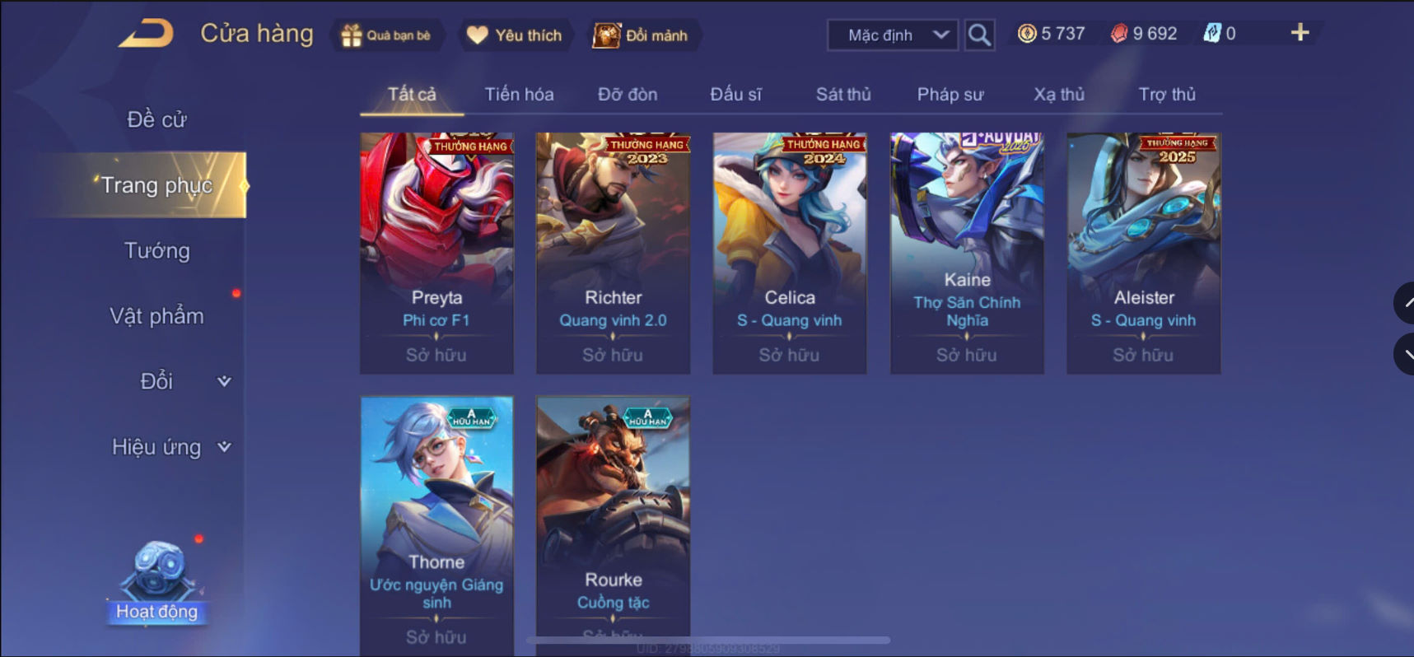The width and height of the screenshot is (1414, 657).
Task: Open the Đổi mảnh shard exchange
Action: click(607, 35)
